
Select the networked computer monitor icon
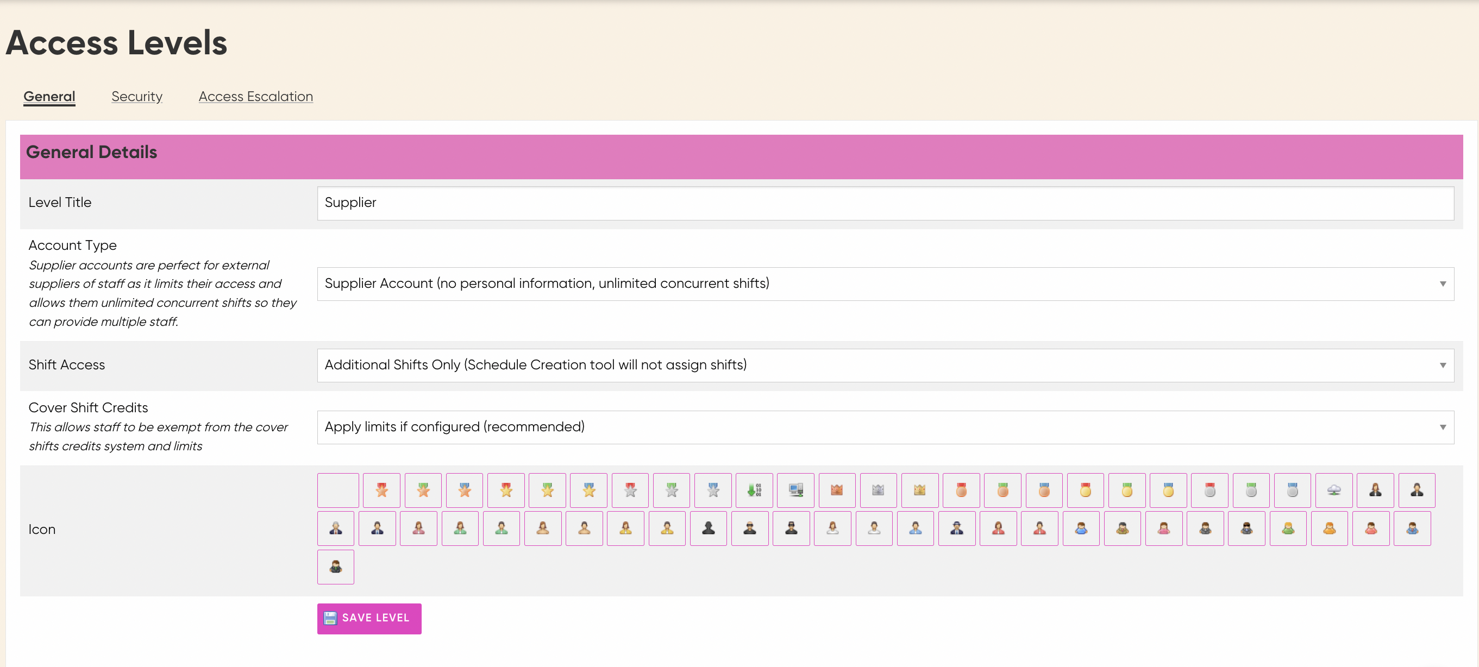[796, 490]
